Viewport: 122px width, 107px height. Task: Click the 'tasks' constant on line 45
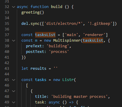point(41,80)
